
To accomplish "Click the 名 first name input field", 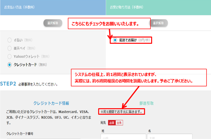I will tap(170, 136).
